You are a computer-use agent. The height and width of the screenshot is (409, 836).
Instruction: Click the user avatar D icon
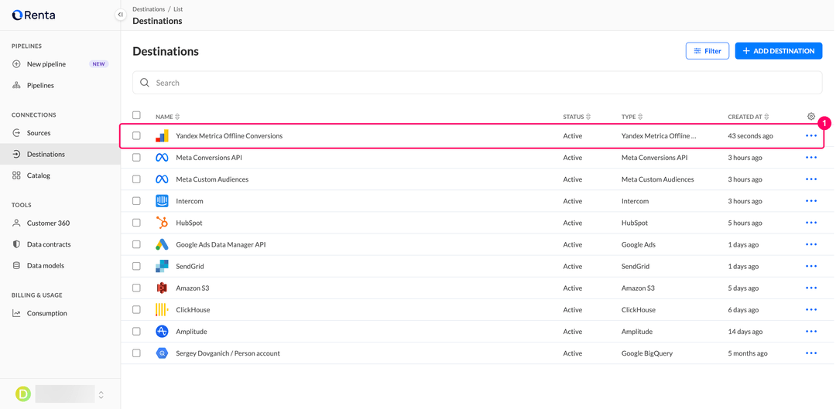click(x=23, y=394)
